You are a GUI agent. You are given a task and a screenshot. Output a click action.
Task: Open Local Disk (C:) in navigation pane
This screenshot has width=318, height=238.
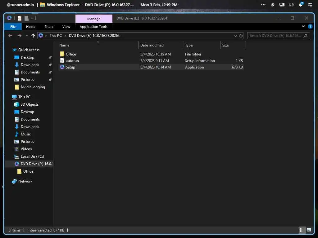[x=32, y=156]
